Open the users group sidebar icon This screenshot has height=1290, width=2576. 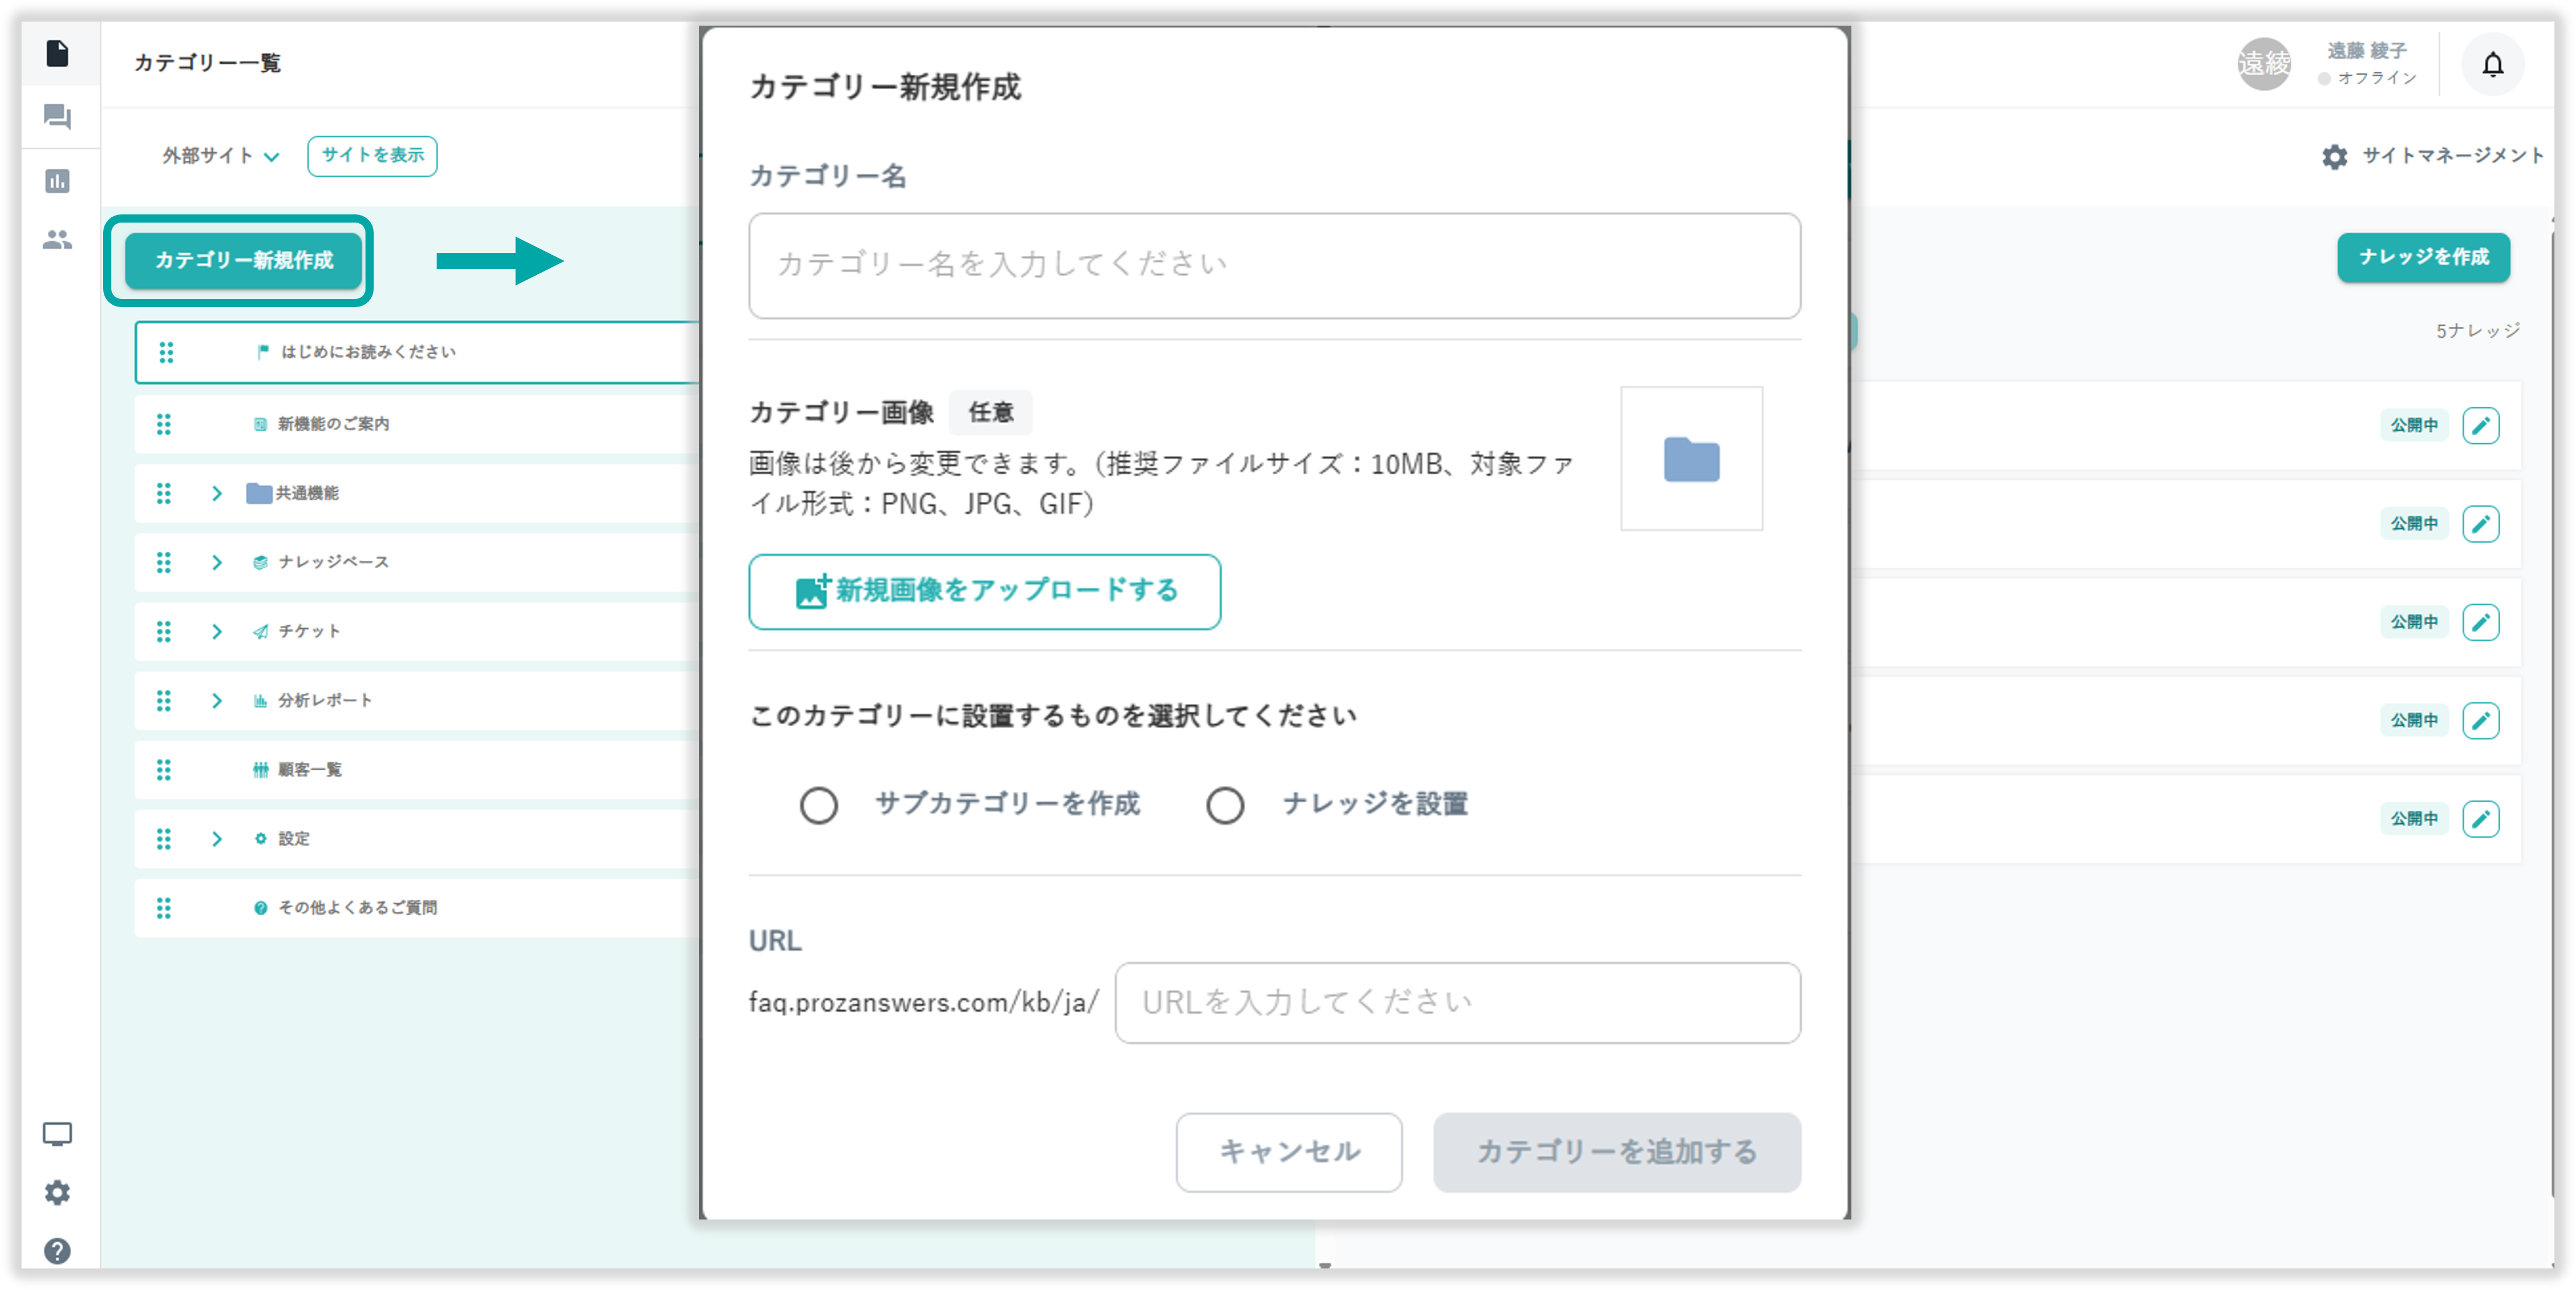[x=57, y=240]
